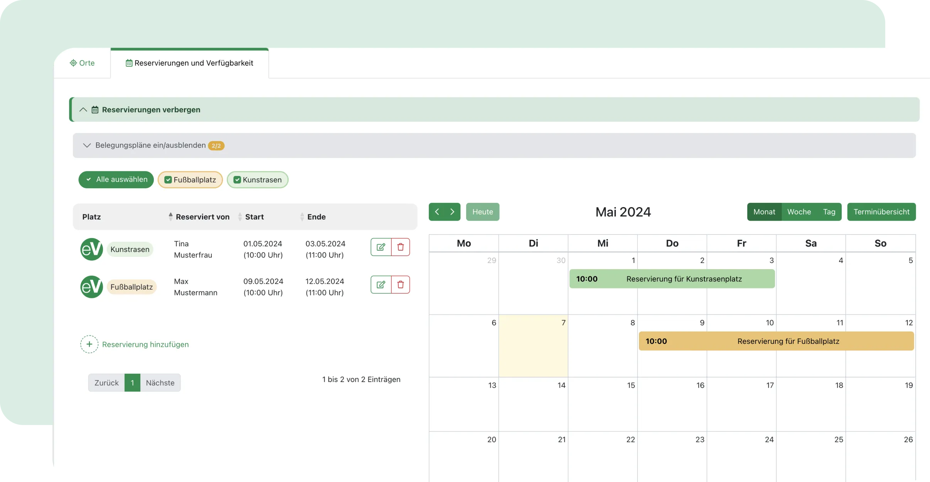Select pagination page 1
930x482 pixels.
132,383
